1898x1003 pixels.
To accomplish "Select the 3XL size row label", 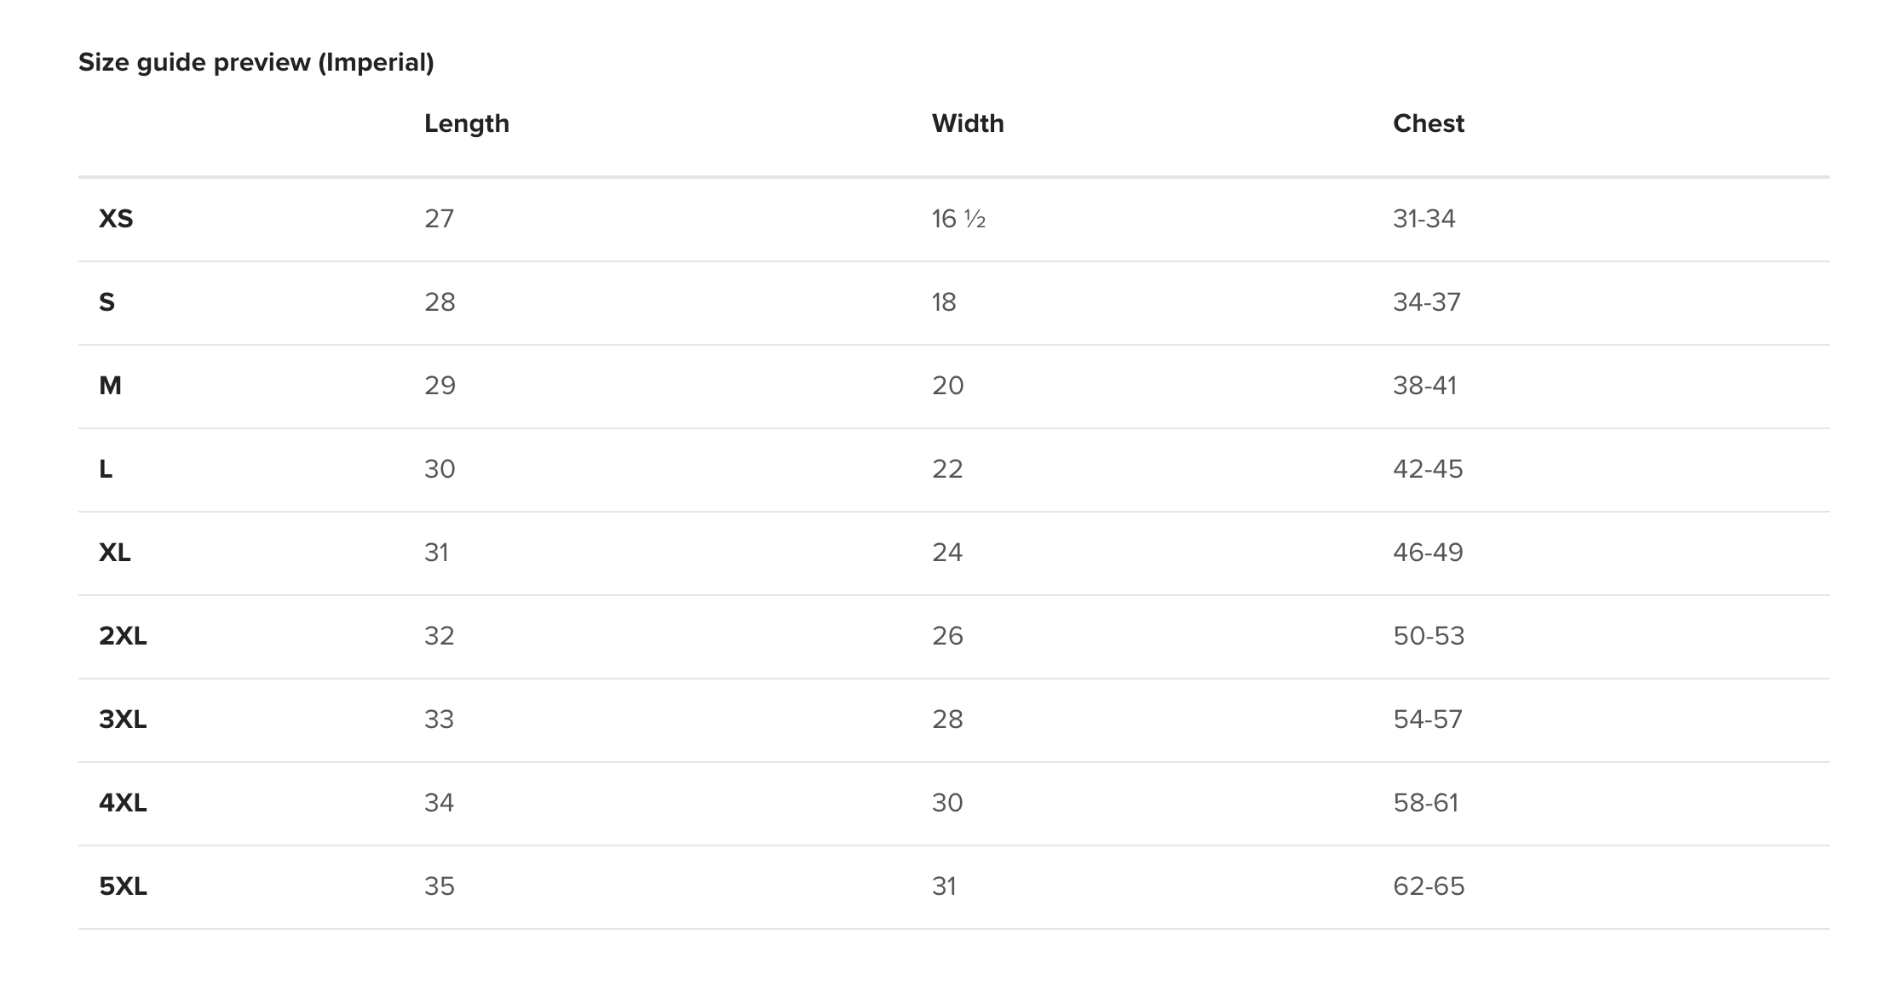I will [x=123, y=719].
